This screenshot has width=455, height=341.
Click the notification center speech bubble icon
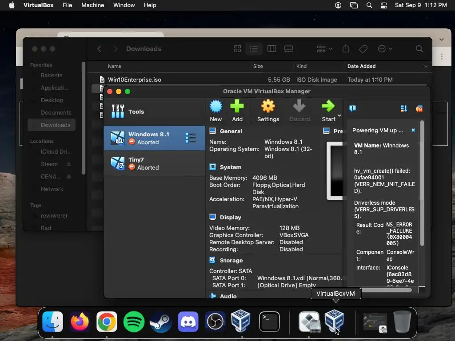pos(352,108)
